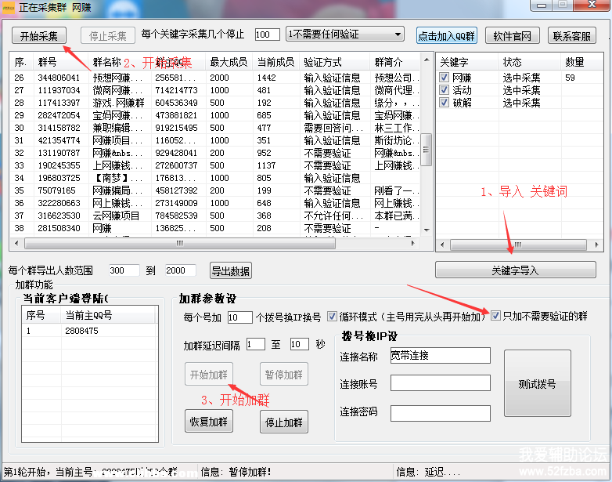Screen dimensions: 612x482
Task: Edit the 加群延迟间隔 minimum seconds field
Action: [x=256, y=344]
